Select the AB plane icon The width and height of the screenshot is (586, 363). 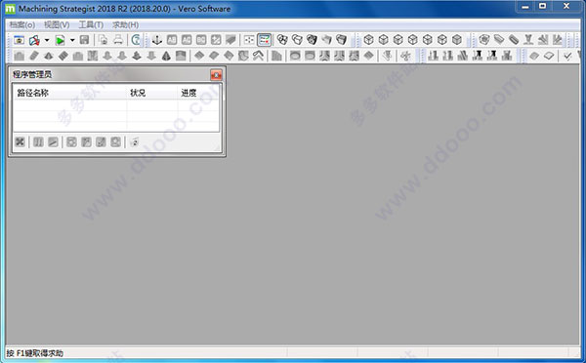(x=172, y=40)
